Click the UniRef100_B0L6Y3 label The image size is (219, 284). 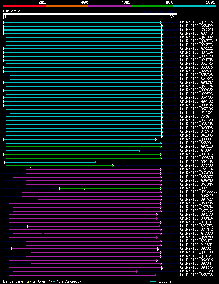click(x=196, y=79)
